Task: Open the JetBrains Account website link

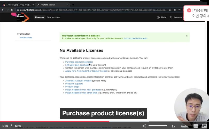Action: click(78, 81)
